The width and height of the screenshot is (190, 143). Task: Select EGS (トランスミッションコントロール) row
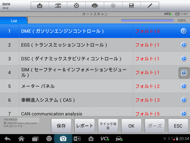pyautogui.click(x=95, y=45)
